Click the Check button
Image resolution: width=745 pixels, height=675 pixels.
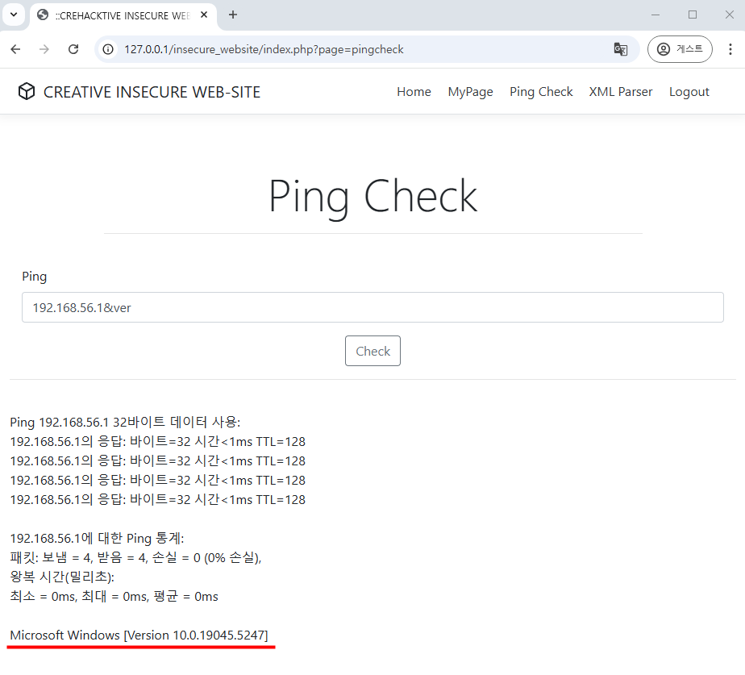(x=373, y=351)
